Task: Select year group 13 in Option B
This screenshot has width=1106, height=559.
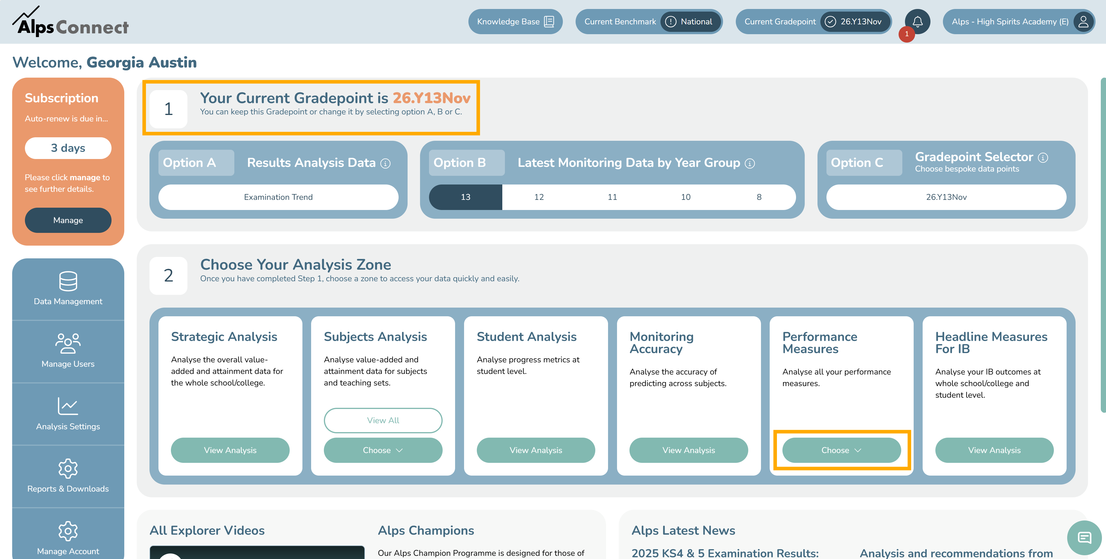Action: 466,197
